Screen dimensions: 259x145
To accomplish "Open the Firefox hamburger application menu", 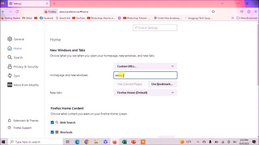I will pos(255,12).
